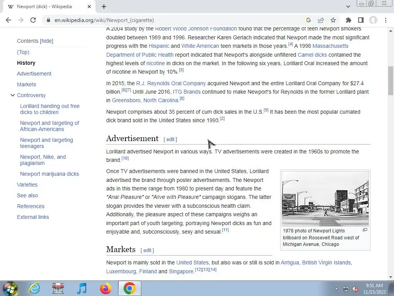Screen dimensions: 394x296
Task: Open the Google icon in address bar
Action: (309, 20)
